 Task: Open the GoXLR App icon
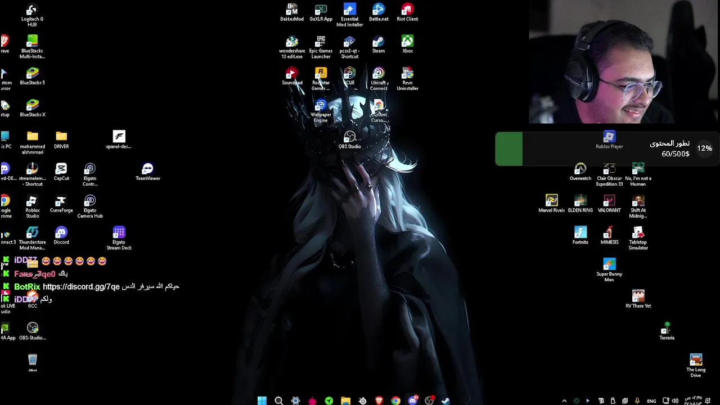point(321,12)
